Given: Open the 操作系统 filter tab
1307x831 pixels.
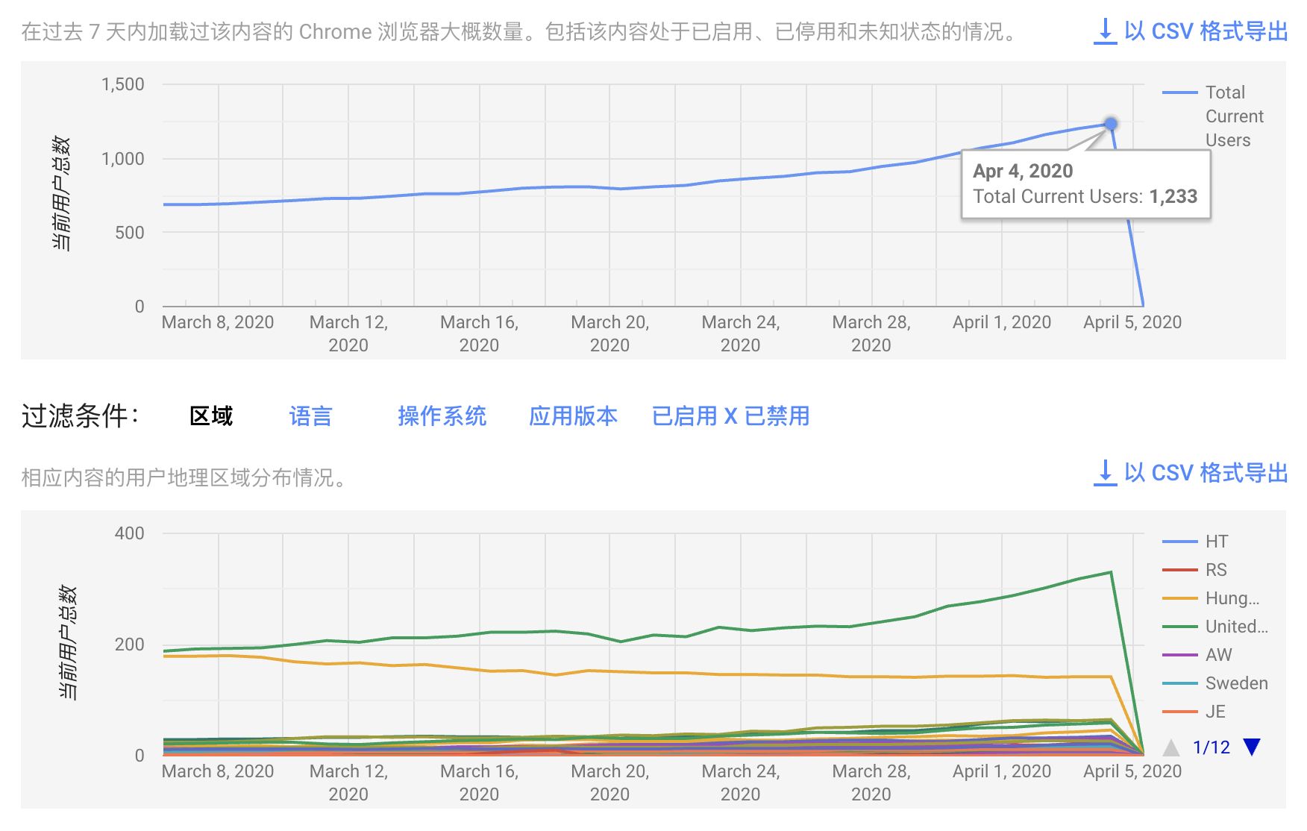Looking at the screenshot, I should pos(442,416).
